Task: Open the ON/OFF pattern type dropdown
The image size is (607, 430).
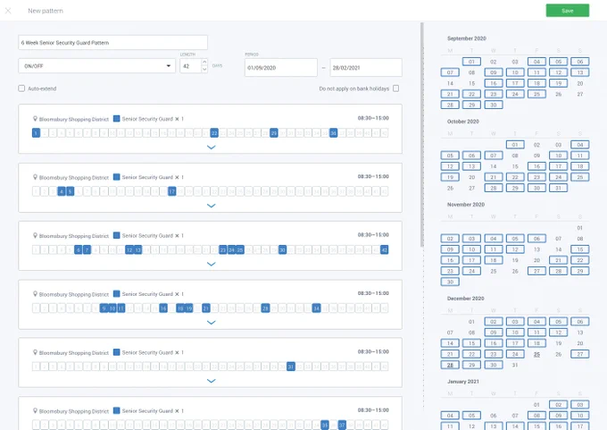Action: point(96,66)
